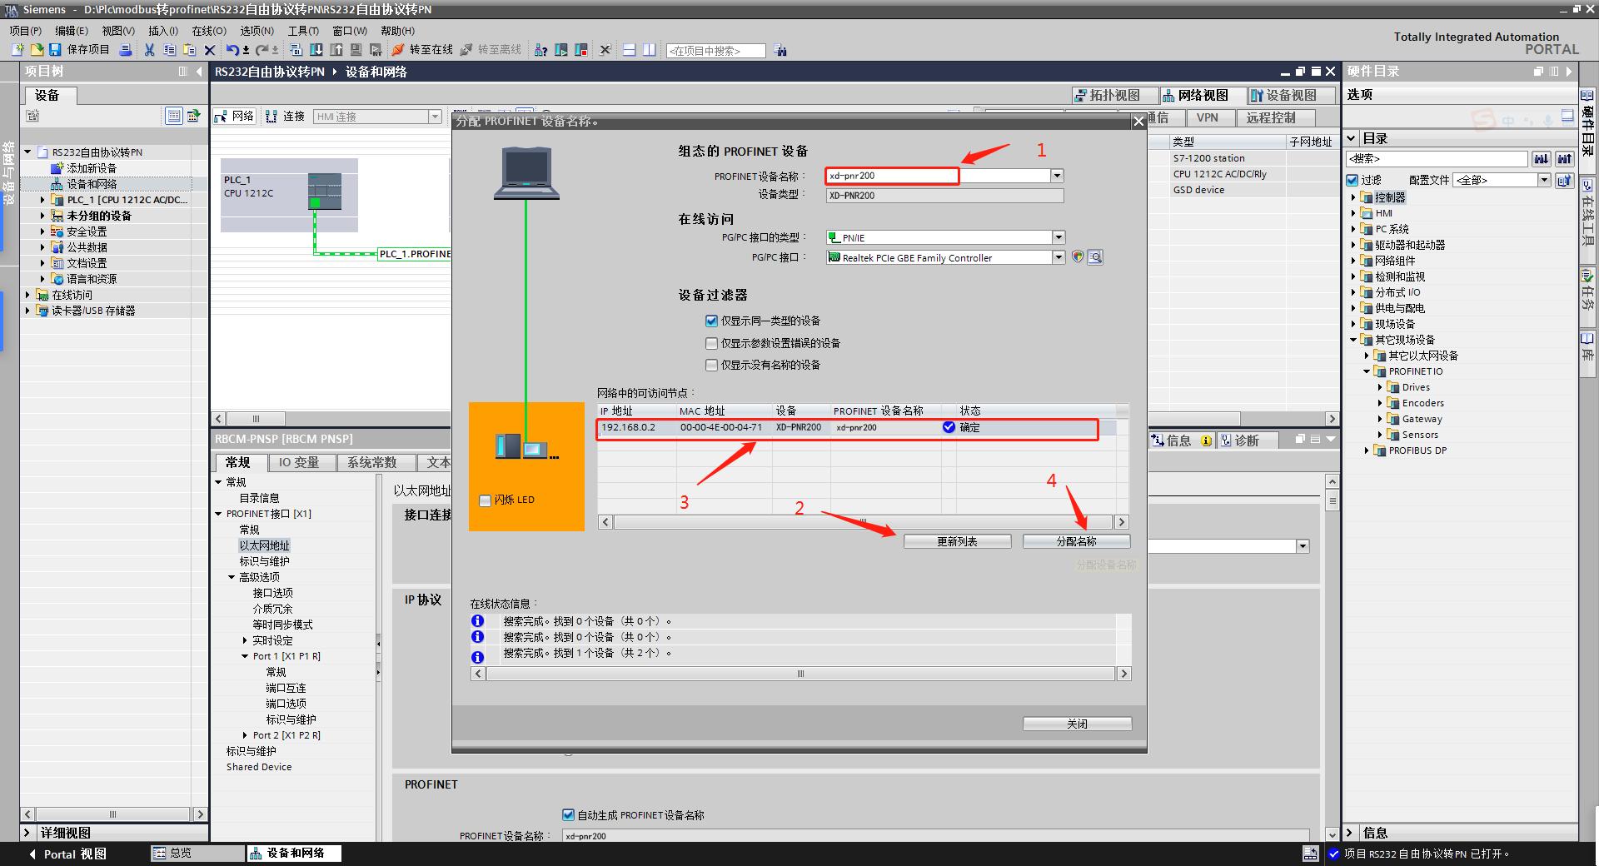The height and width of the screenshot is (866, 1599).
Task: Open the PG/PC接口的类型 dropdown
Action: point(1059,237)
